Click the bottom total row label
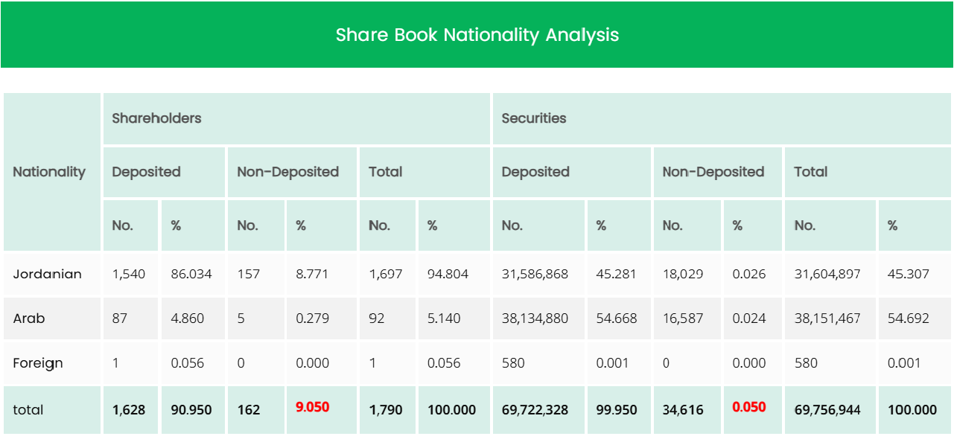 click(x=28, y=409)
